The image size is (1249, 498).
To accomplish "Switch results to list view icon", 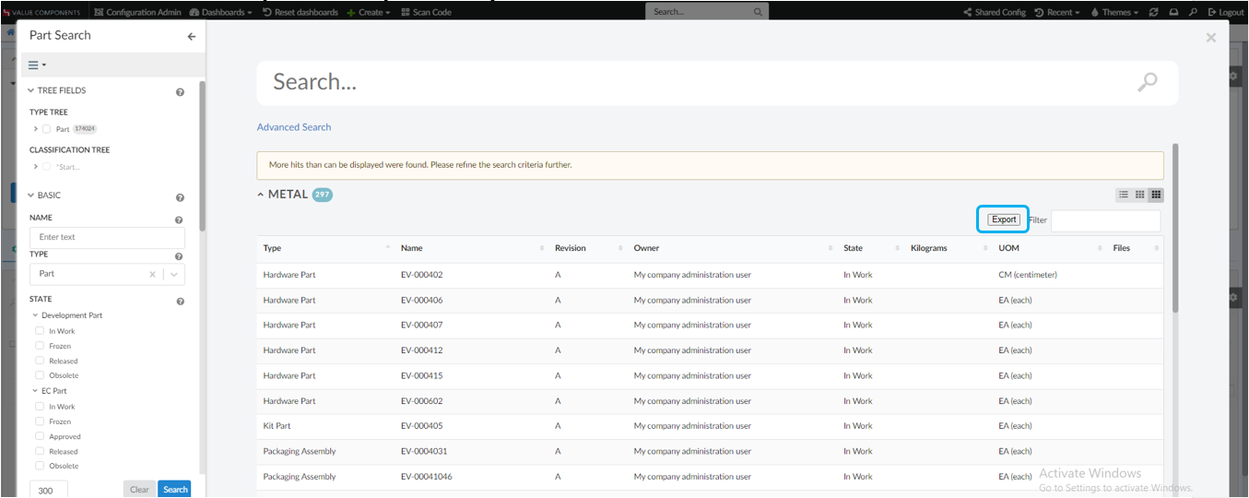I will (x=1123, y=195).
